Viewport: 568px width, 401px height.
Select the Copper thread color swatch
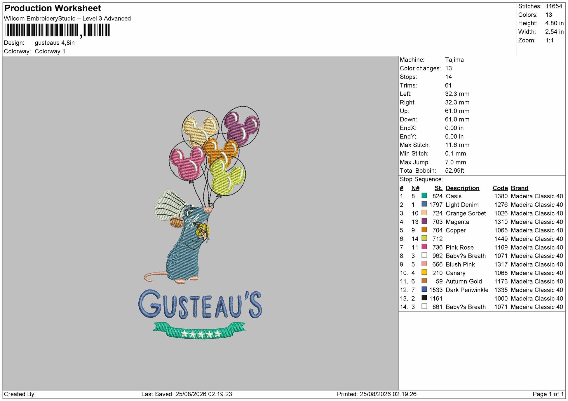point(424,230)
